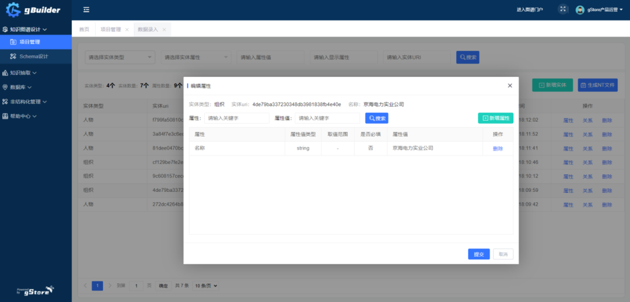Delete the 名称 attribute row
Image resolution: width=630 pixels, height=302 pixels.
[498, 148]
